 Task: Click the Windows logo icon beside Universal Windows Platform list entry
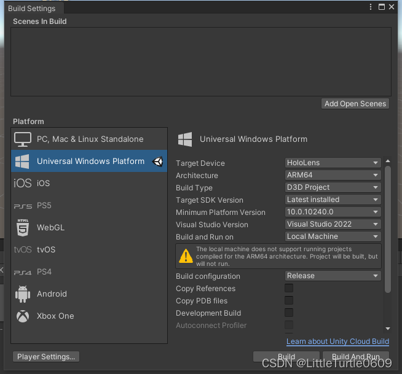pos(22,162)
